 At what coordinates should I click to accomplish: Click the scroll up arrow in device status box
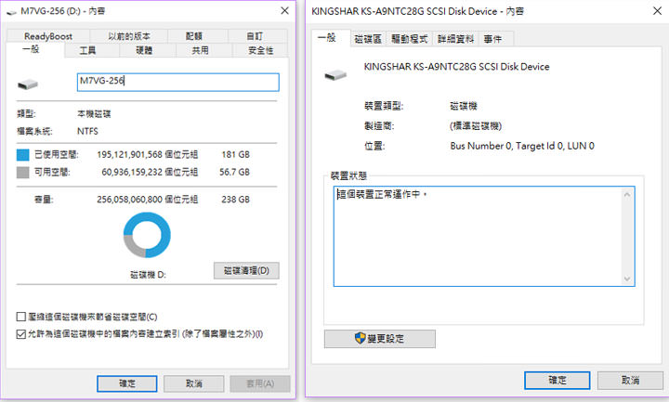(x=627, y=195)
